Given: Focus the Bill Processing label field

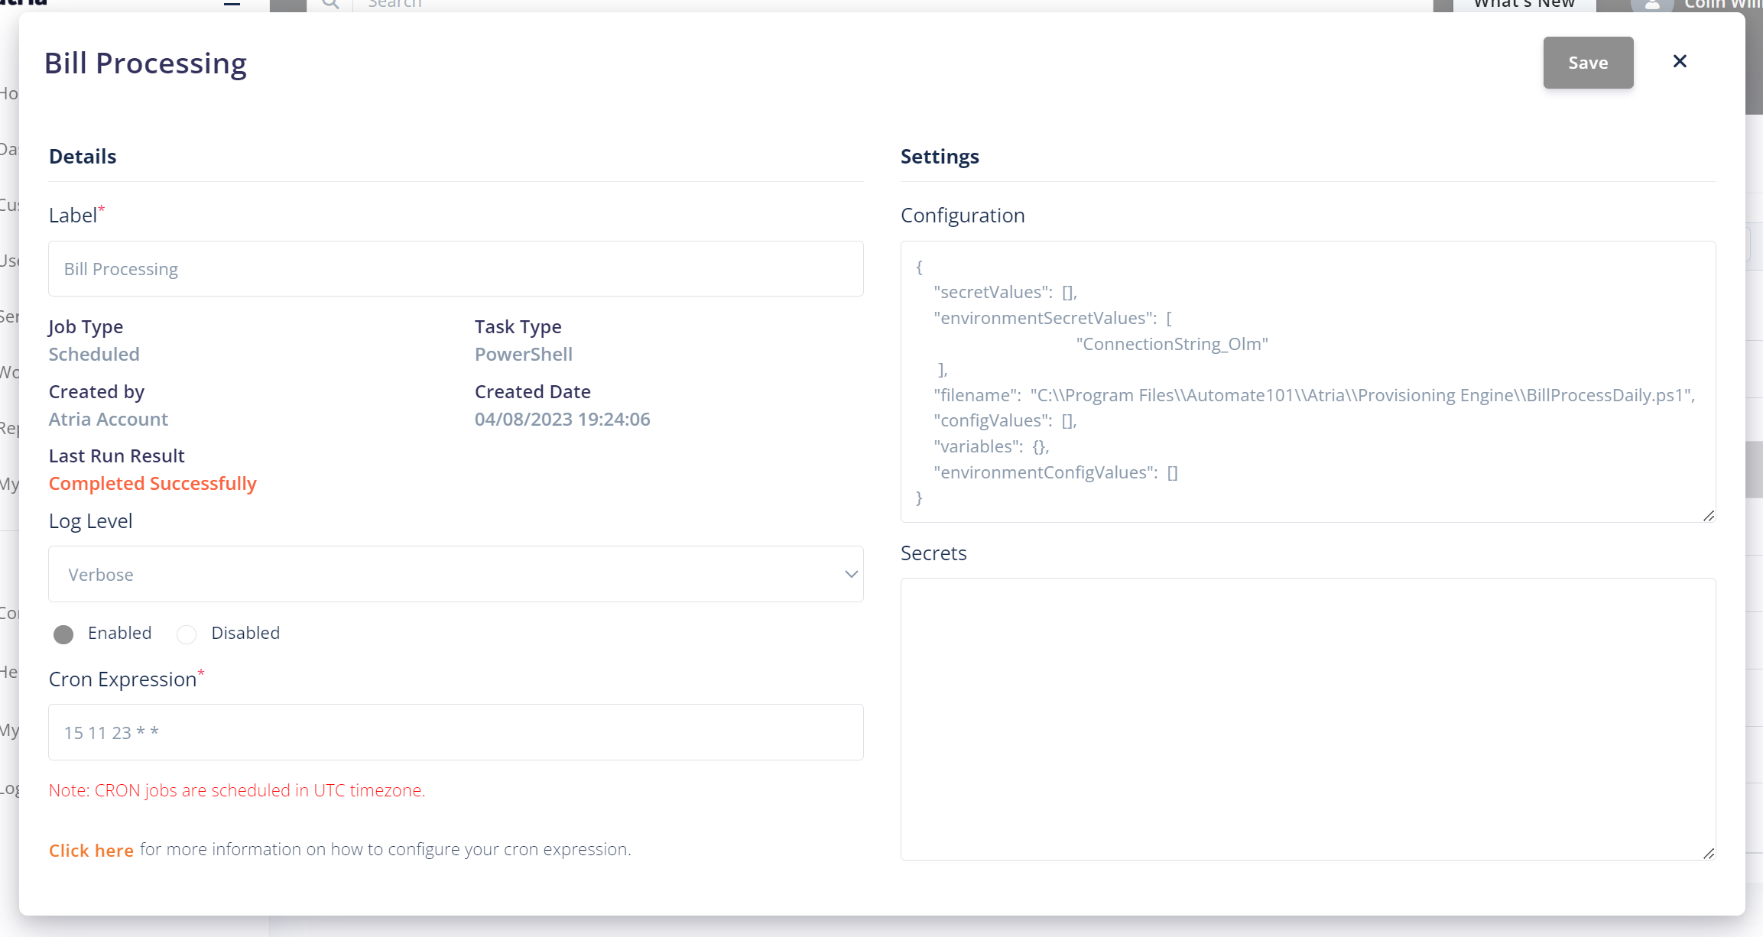Looking at the screenshot, I should click(456, 268).
